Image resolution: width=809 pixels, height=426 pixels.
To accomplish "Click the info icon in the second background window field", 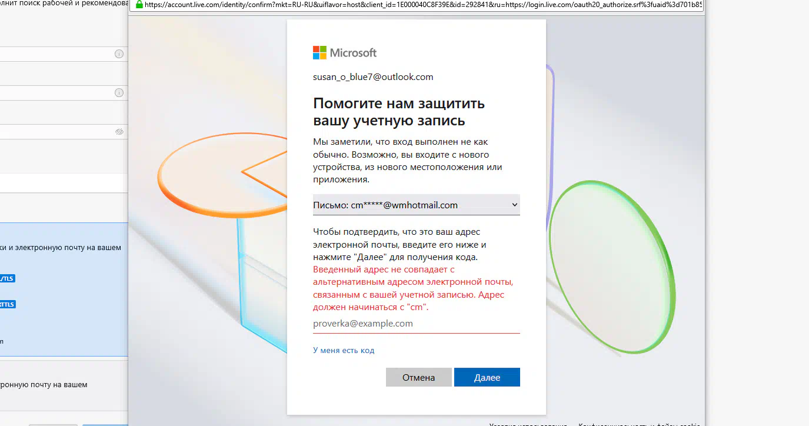I will point(119,93).
